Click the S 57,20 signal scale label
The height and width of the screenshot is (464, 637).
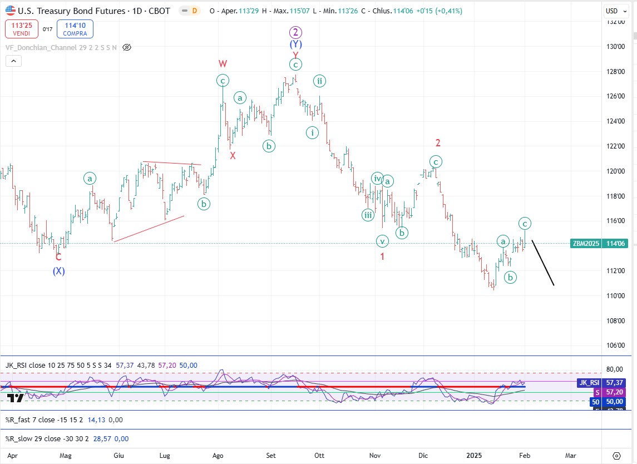pyautogui.click(x=610, y=392)
